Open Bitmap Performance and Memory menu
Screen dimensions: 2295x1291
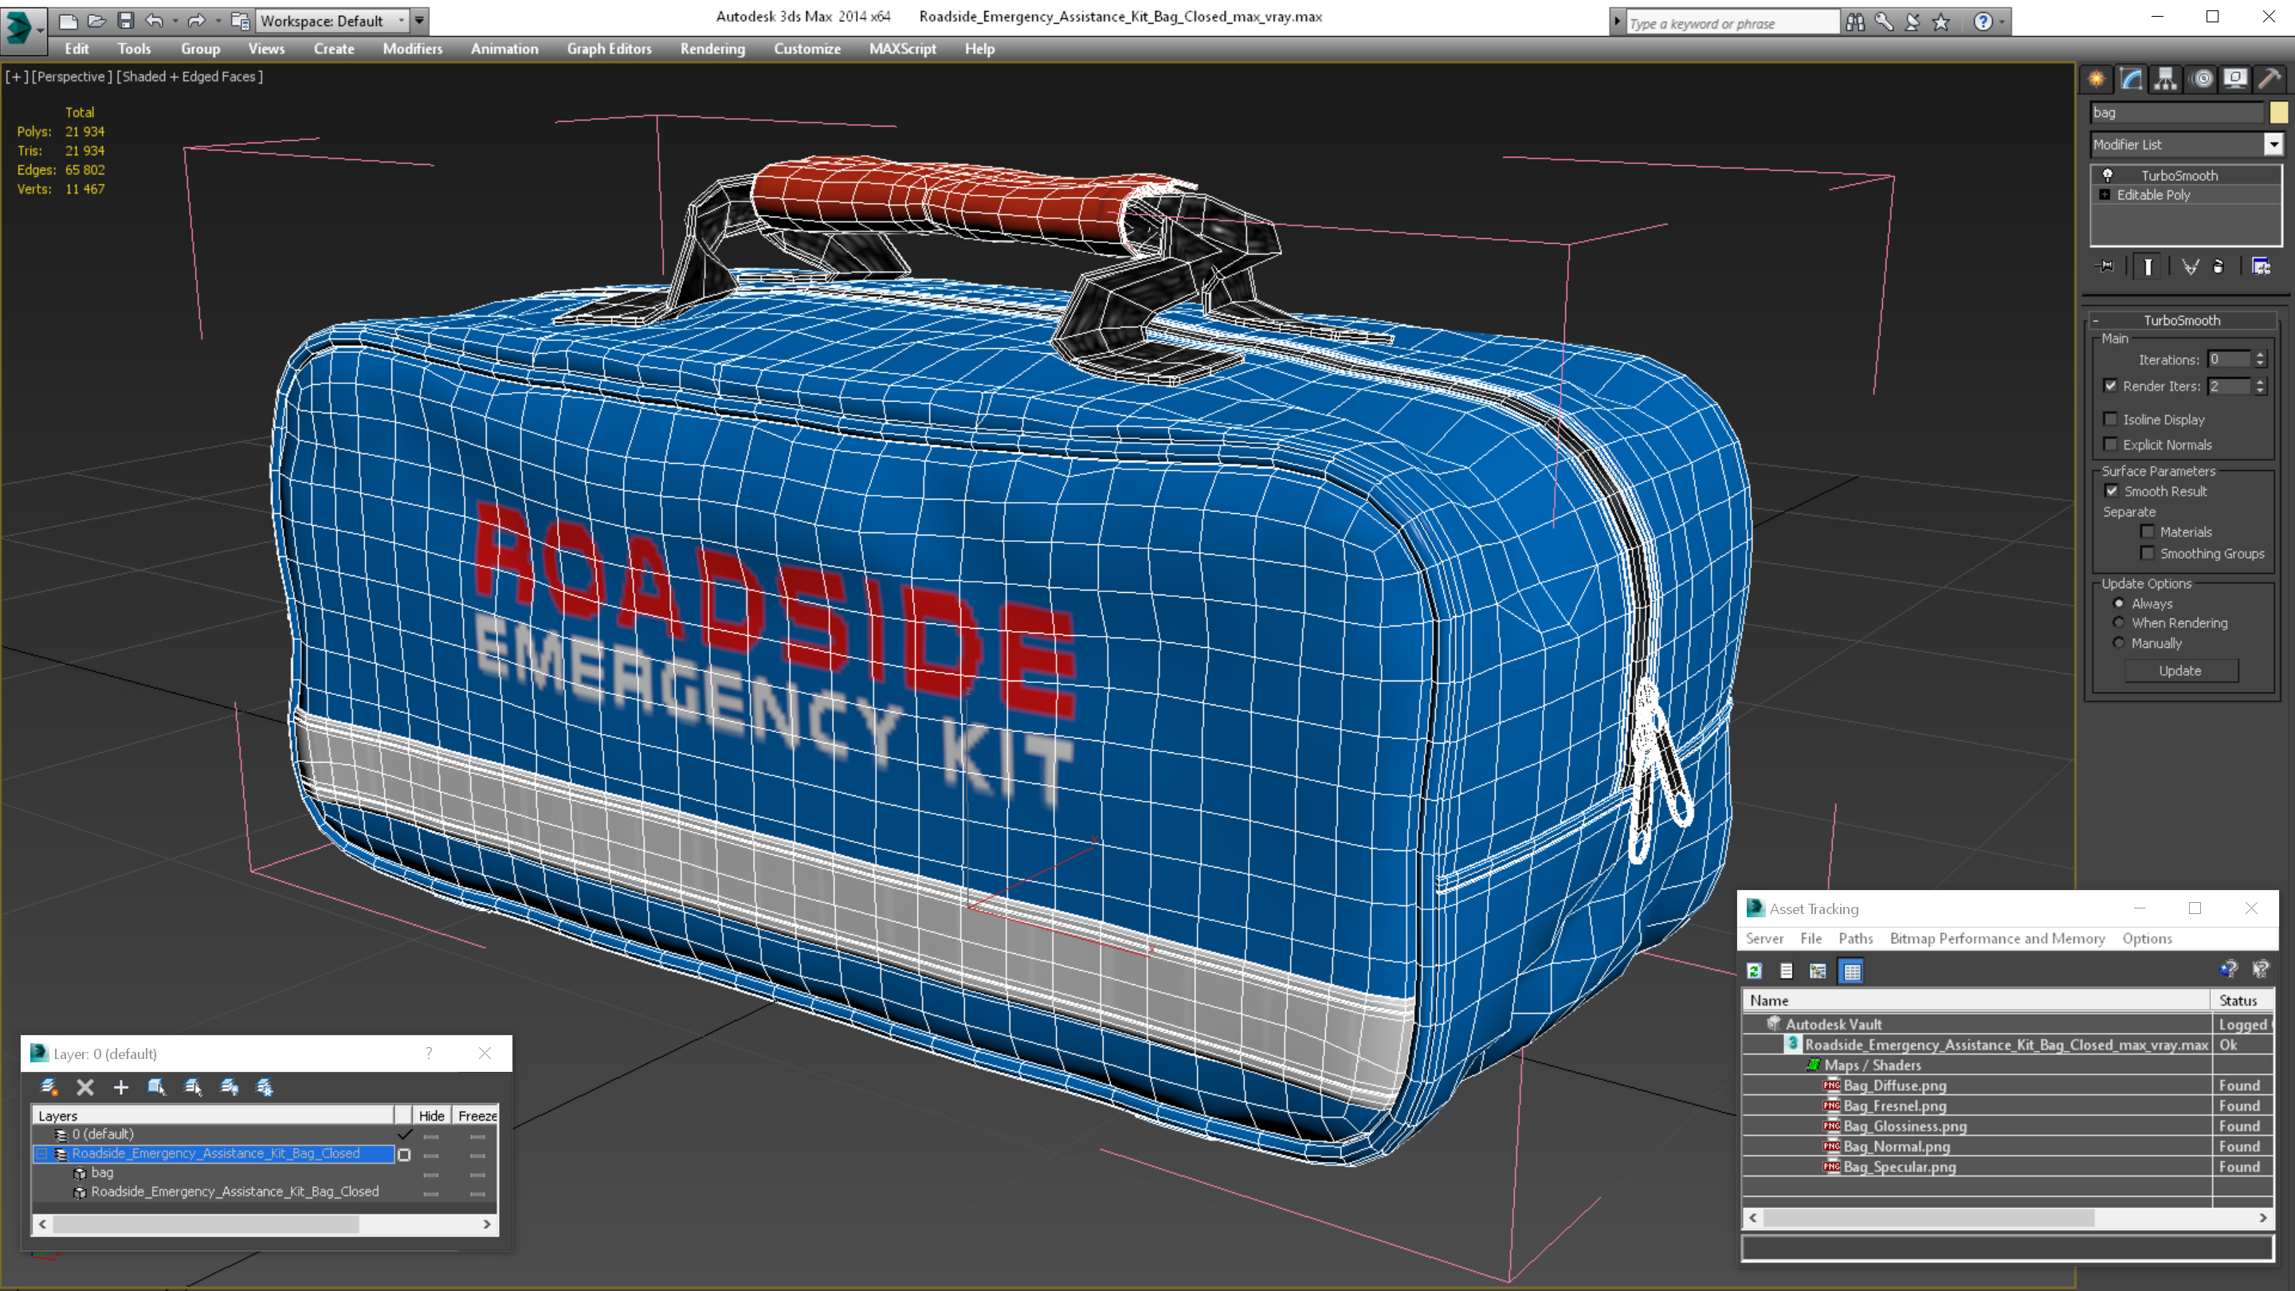[x=1998, y=938]
